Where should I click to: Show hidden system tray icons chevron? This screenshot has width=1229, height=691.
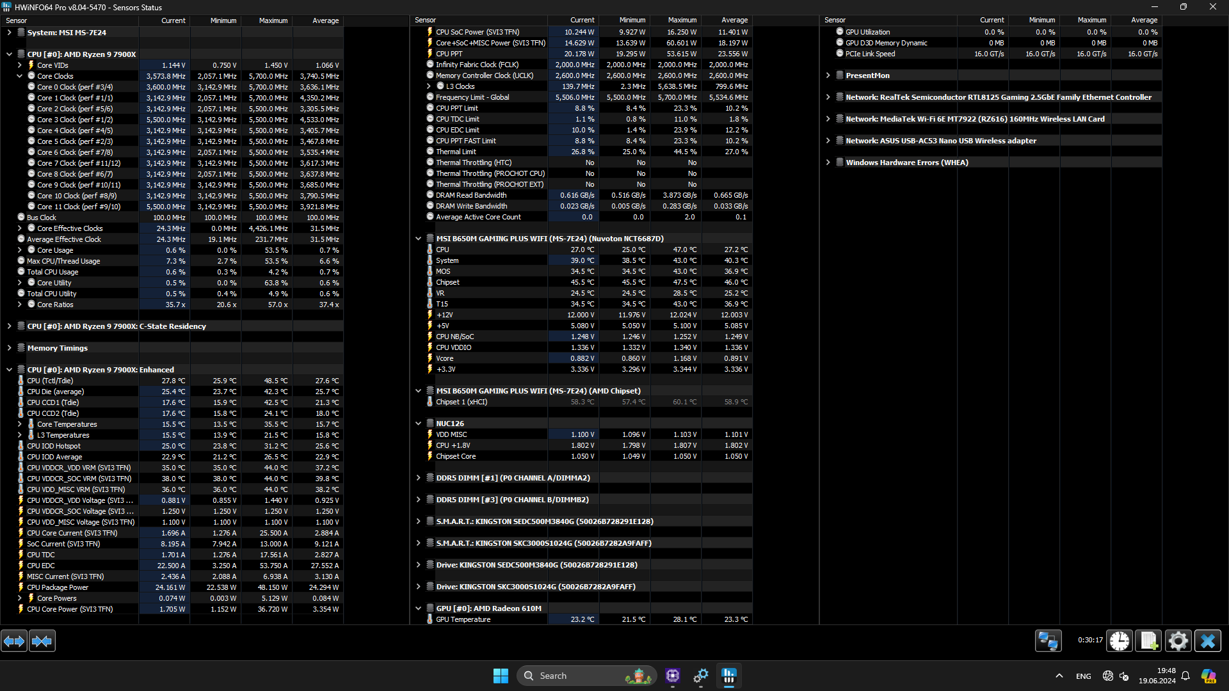1059,676
